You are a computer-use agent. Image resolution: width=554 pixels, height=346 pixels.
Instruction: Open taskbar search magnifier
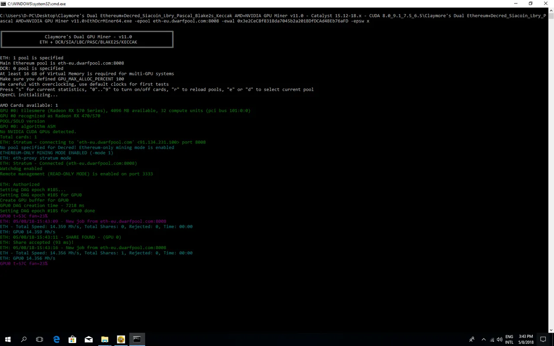coord(24,340)
